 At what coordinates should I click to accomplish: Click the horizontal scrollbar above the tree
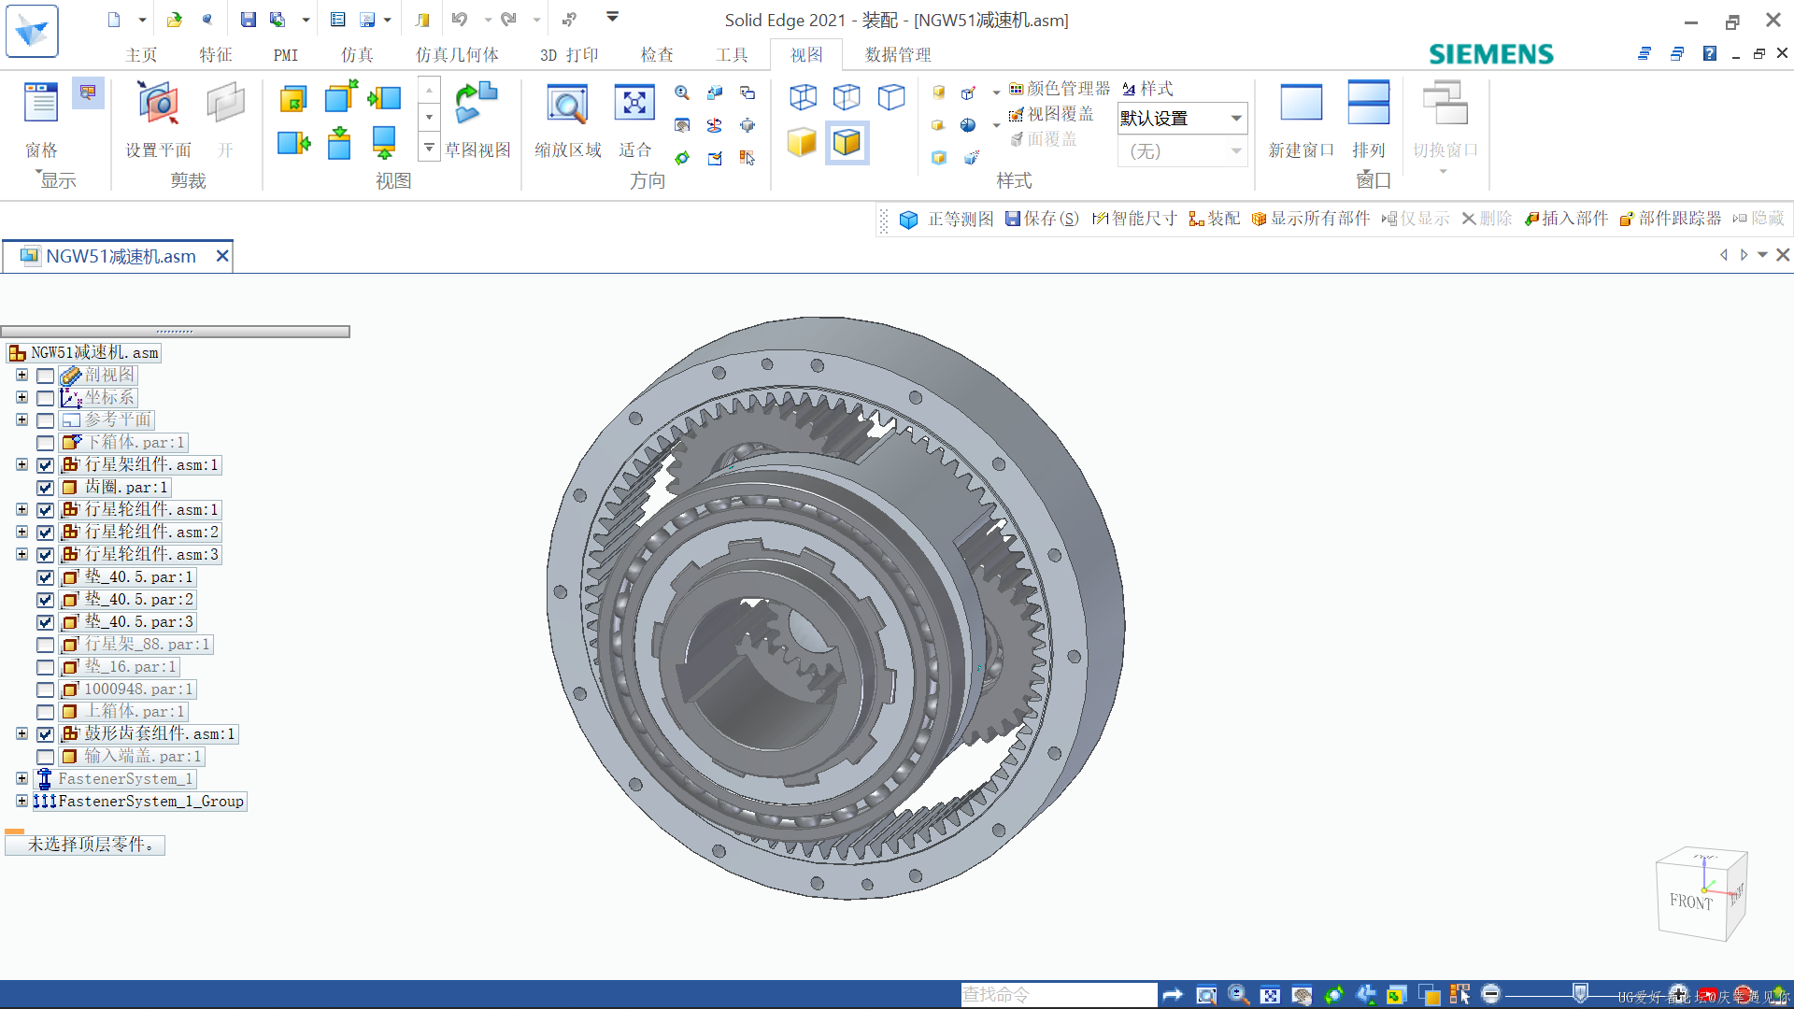coord(175,332)
